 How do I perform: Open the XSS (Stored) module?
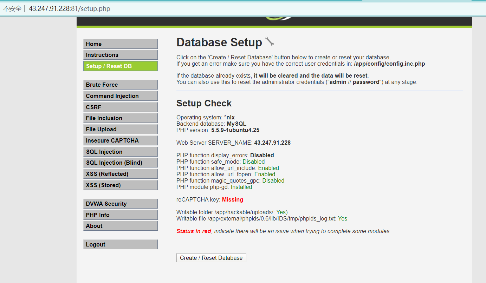(x=120, y=185)
